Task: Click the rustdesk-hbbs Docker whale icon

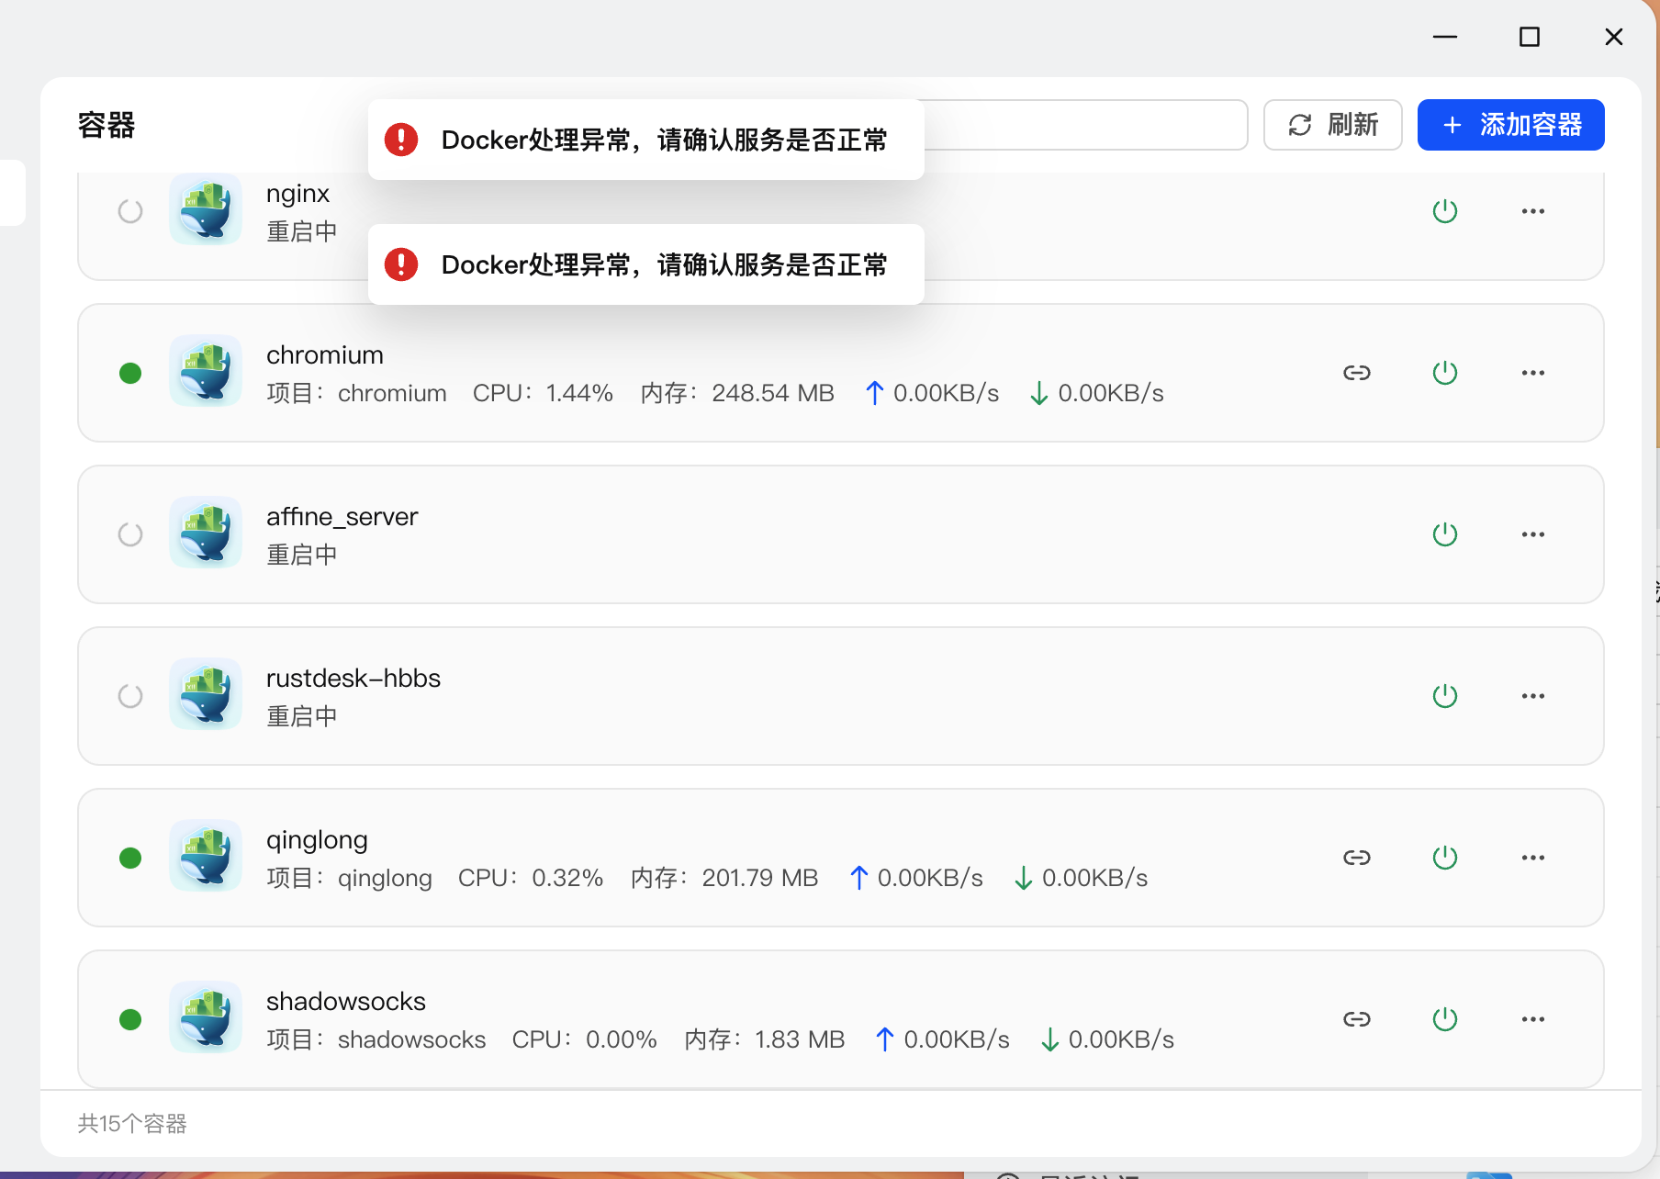Action: tap(206, 695)
